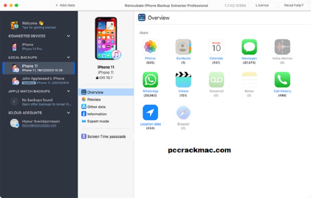Click the Videos label link
Viewport: 311px width, 198px height.
183,91
